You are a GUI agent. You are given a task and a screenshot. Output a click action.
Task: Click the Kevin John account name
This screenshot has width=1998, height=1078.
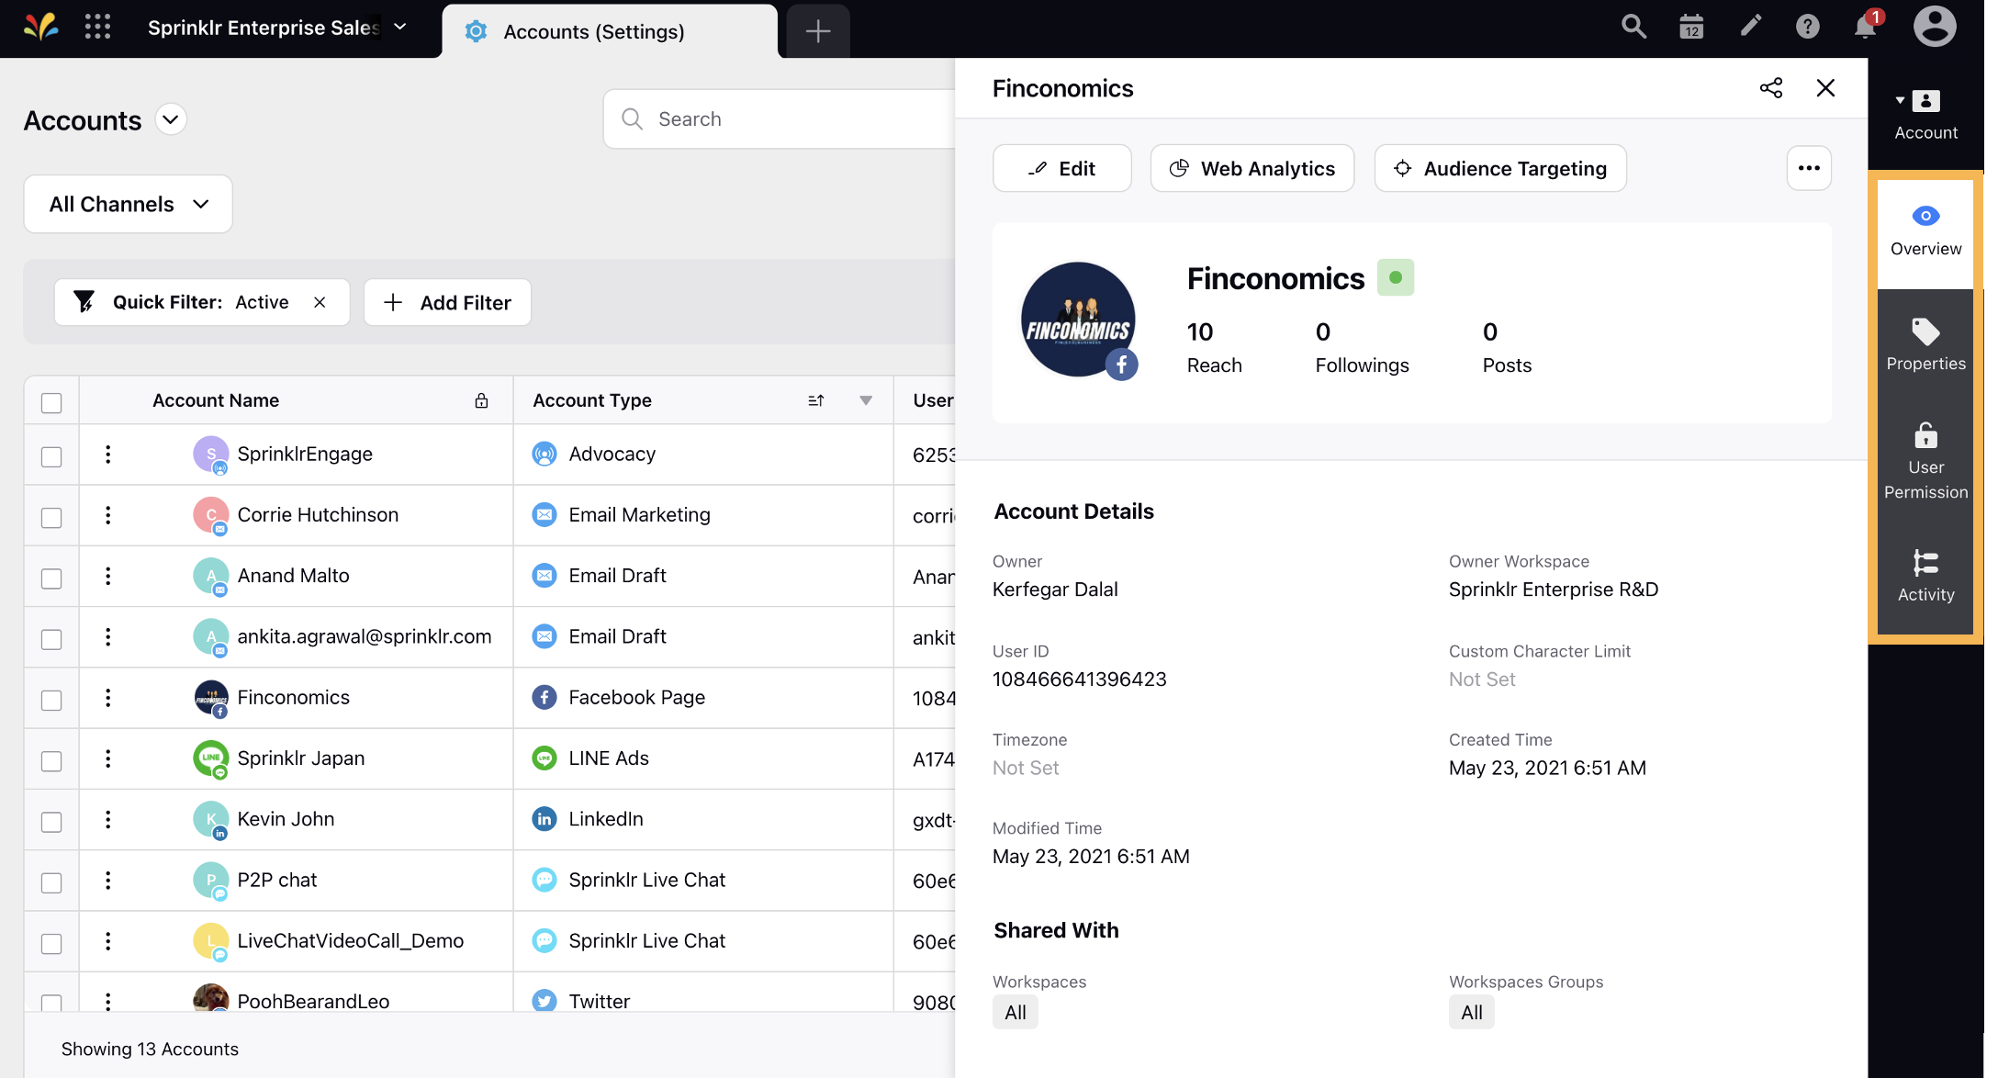pyautogui.click(x=286, y=819)
